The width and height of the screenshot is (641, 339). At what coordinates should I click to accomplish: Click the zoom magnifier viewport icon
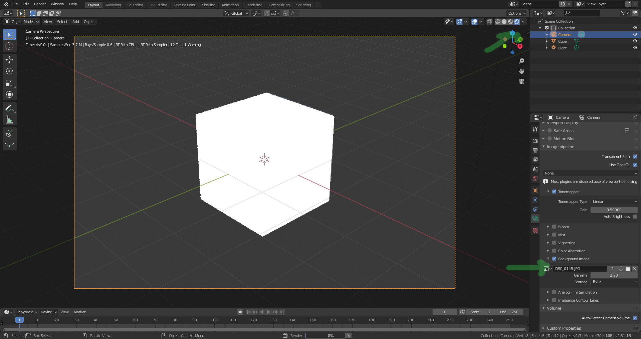[x=521, y=61]
